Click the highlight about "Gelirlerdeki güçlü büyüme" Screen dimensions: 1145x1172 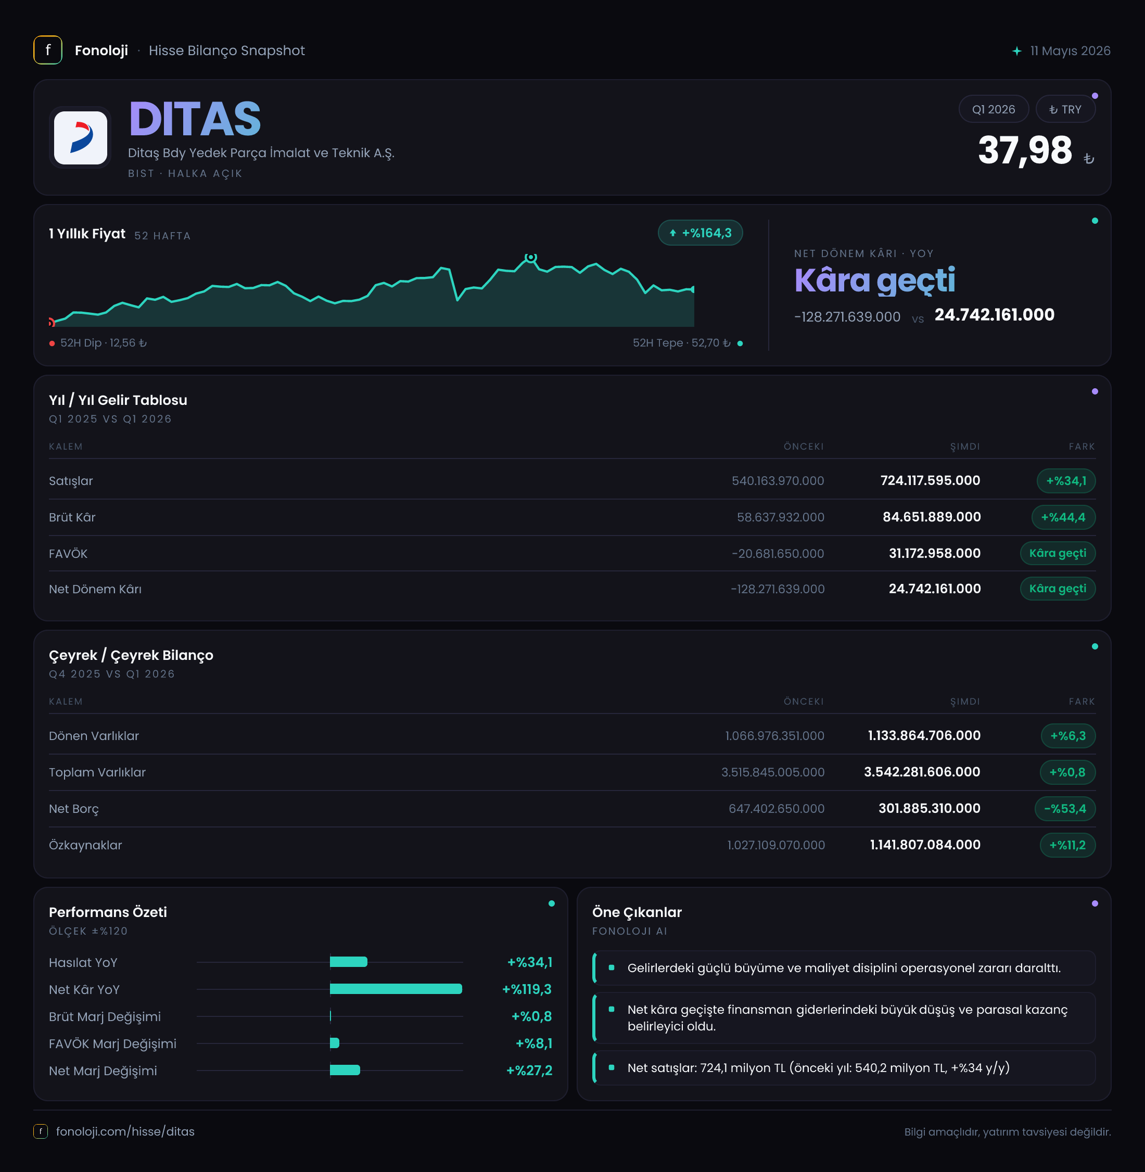844,967
